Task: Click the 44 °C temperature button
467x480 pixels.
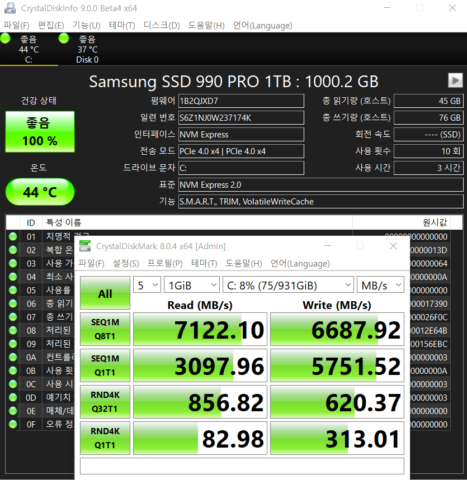Action: point(40,192)
